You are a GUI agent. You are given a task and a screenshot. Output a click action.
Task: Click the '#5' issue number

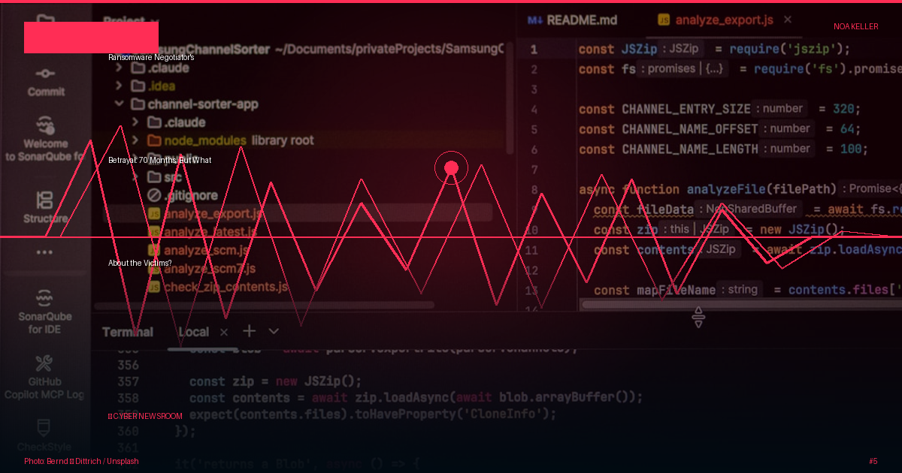(x=873, y=461)
